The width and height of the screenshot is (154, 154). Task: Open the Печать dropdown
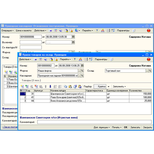117,127
